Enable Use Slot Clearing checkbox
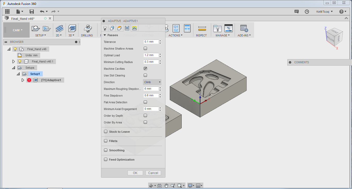Viewport: 352px width, 189px height. point(145,75)
